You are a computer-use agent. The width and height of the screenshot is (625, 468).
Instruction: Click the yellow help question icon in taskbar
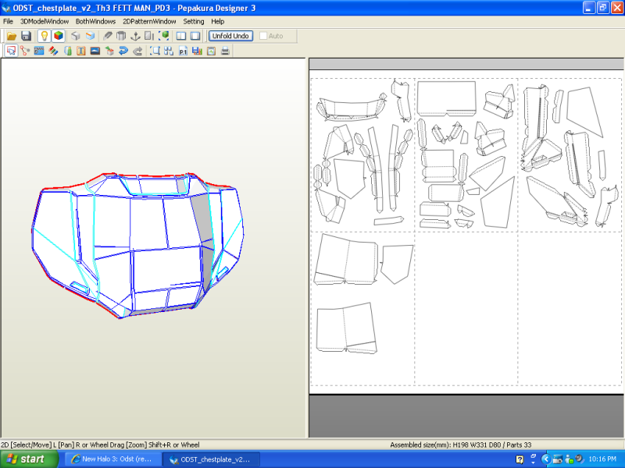click(x=520, y=459)
